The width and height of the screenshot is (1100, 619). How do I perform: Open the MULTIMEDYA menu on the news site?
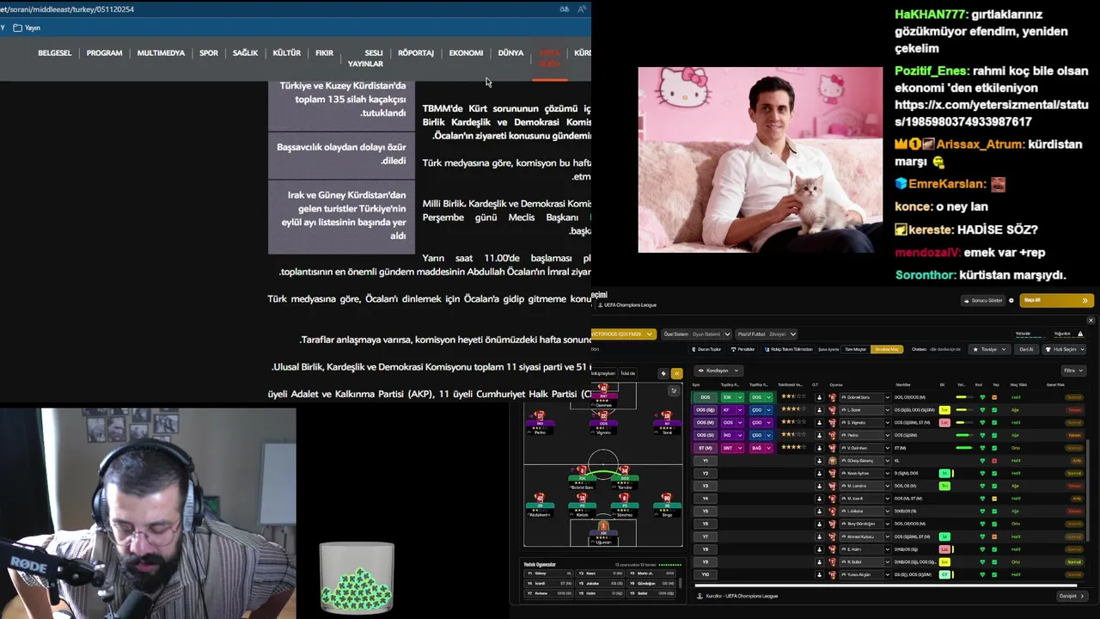pyautogui.click(x=161, y=52)
